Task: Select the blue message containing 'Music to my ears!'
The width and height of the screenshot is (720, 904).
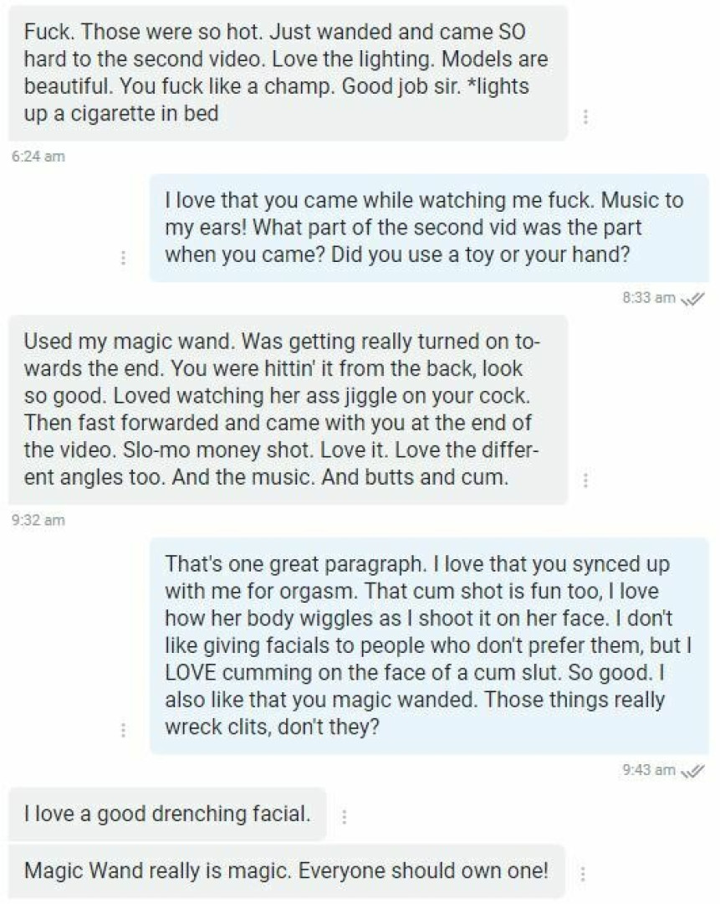Action: pos(428,228)
